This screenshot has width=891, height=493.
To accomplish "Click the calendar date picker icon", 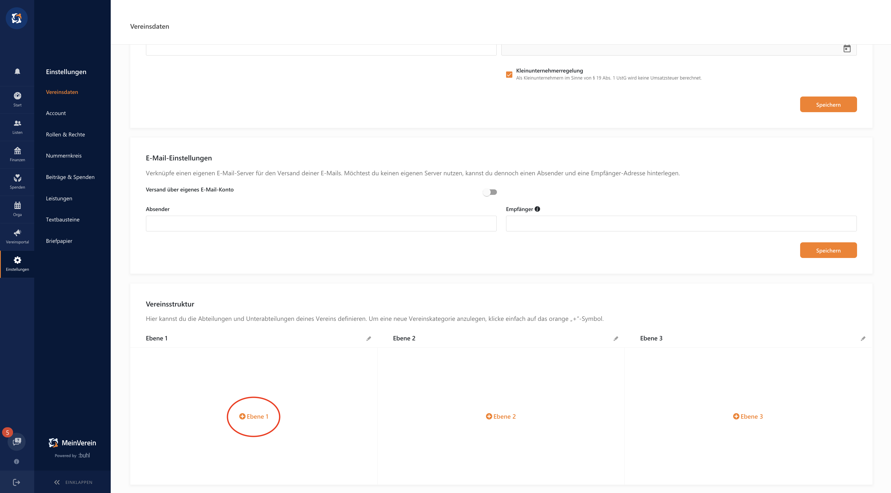I will (847, 49).
